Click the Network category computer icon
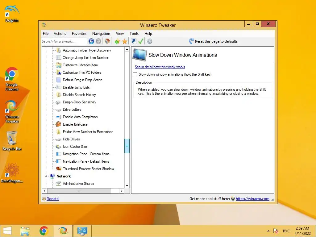The width and height of the screenshot is (316, 237). [x=52, y=176]
